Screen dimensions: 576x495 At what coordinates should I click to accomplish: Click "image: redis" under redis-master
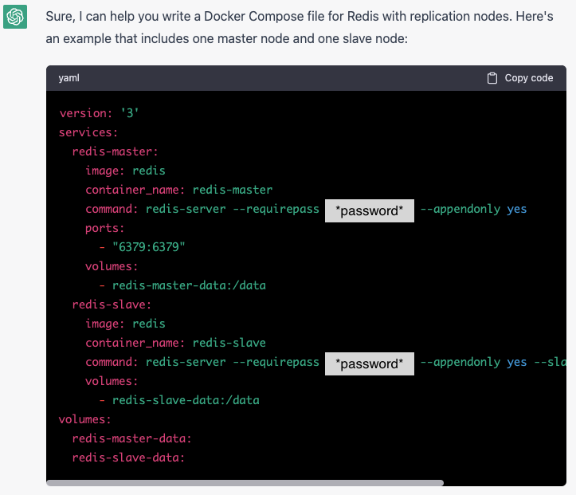pos(125,171)
